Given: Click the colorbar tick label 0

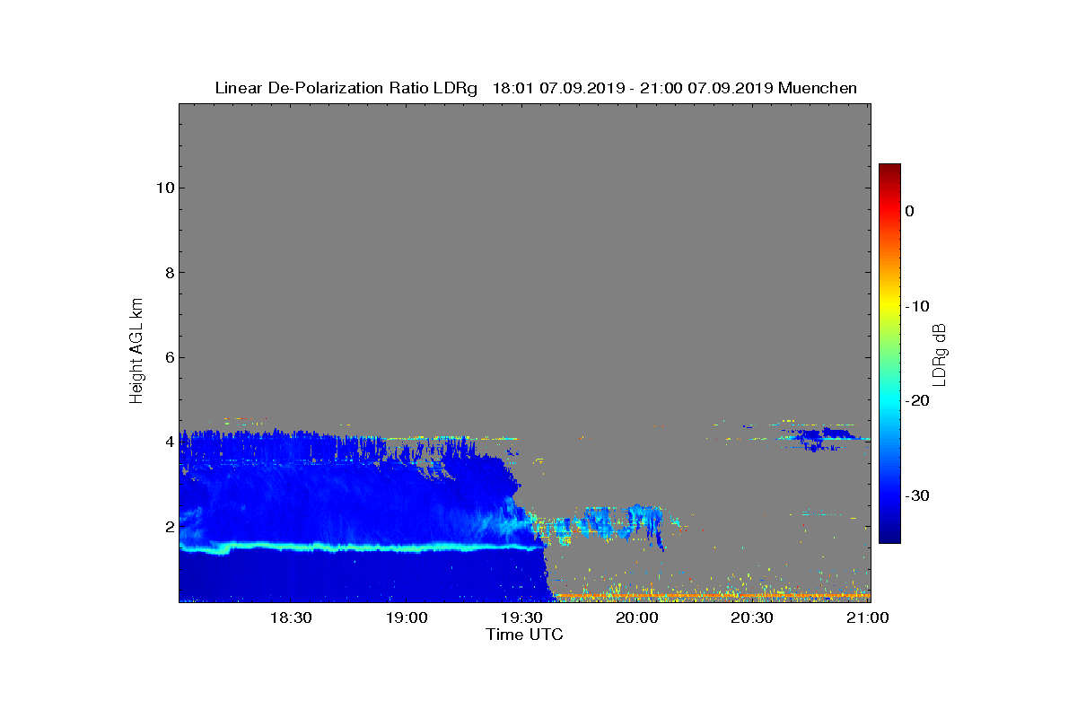Looking at the screenshot, I should [909, 211].
